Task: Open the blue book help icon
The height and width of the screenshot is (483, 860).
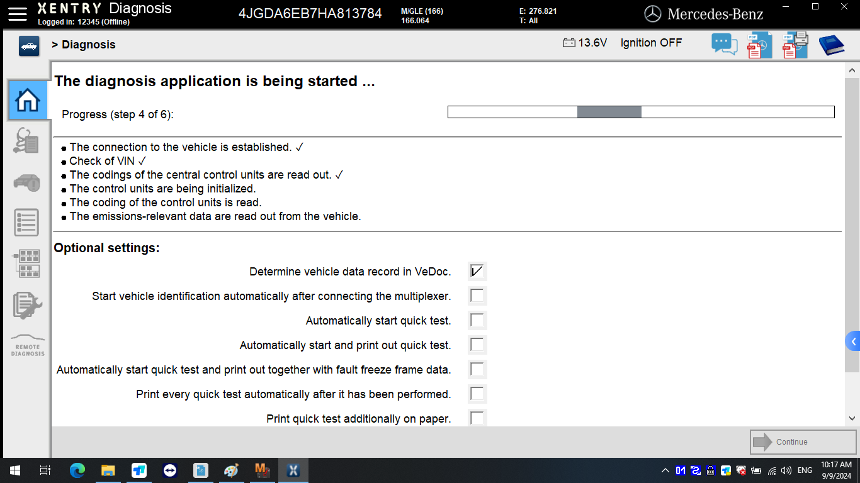Action: tap(831, 45)
